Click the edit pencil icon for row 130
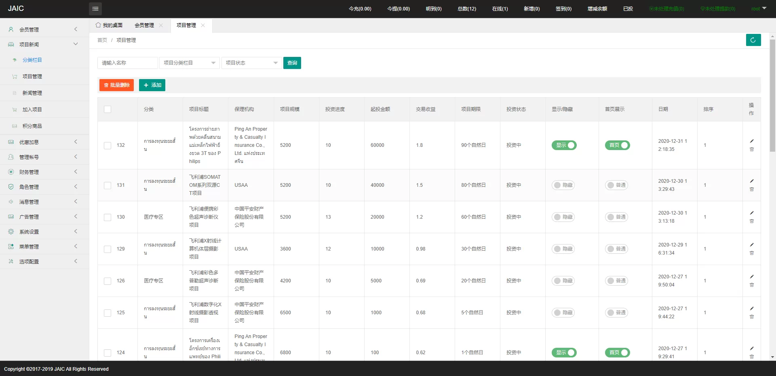The width and height of the screenshot is (776, 376). [752, 213]
